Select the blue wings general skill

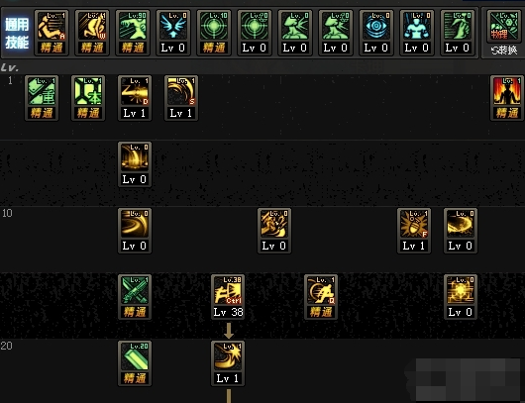tap(173, 33)
